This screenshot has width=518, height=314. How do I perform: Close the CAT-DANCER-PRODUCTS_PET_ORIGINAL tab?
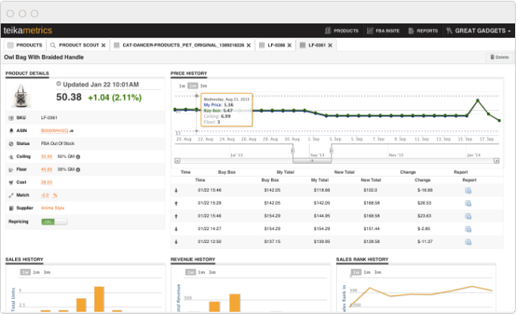tap(249, 45)
